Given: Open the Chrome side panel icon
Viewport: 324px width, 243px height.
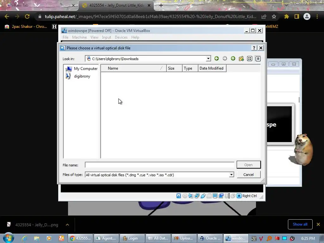Looking at the screenshot, I should pyautogui.click(x=297, y=16).
